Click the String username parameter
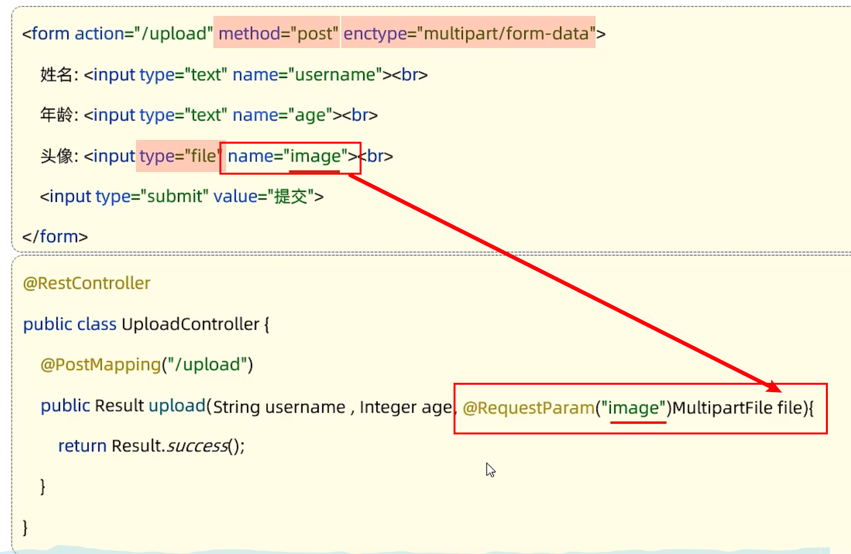 pos(279,407)
